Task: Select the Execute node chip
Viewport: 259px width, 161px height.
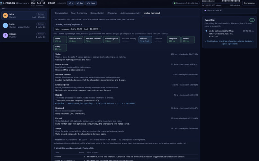Action: click(x=159, y=40)
